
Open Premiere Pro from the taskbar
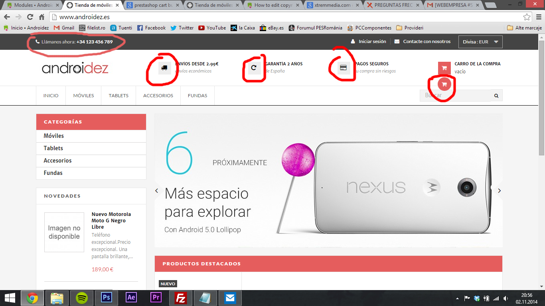coord(156,298)
